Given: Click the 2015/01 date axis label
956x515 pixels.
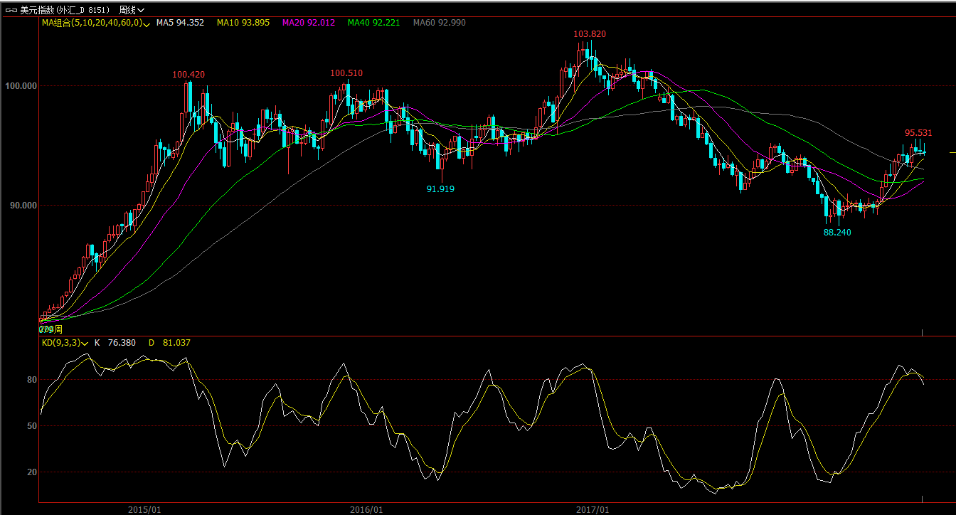Looking at the screenshot, I should point(144,510).
